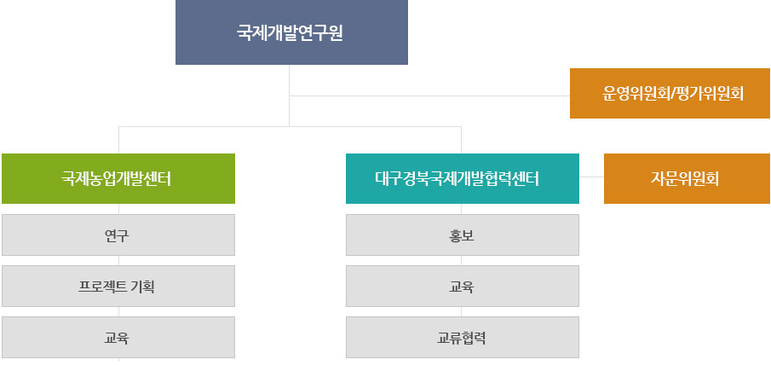Select the 교류협력 item
This screenshot has height=365, width=771.
click(463, 338)
